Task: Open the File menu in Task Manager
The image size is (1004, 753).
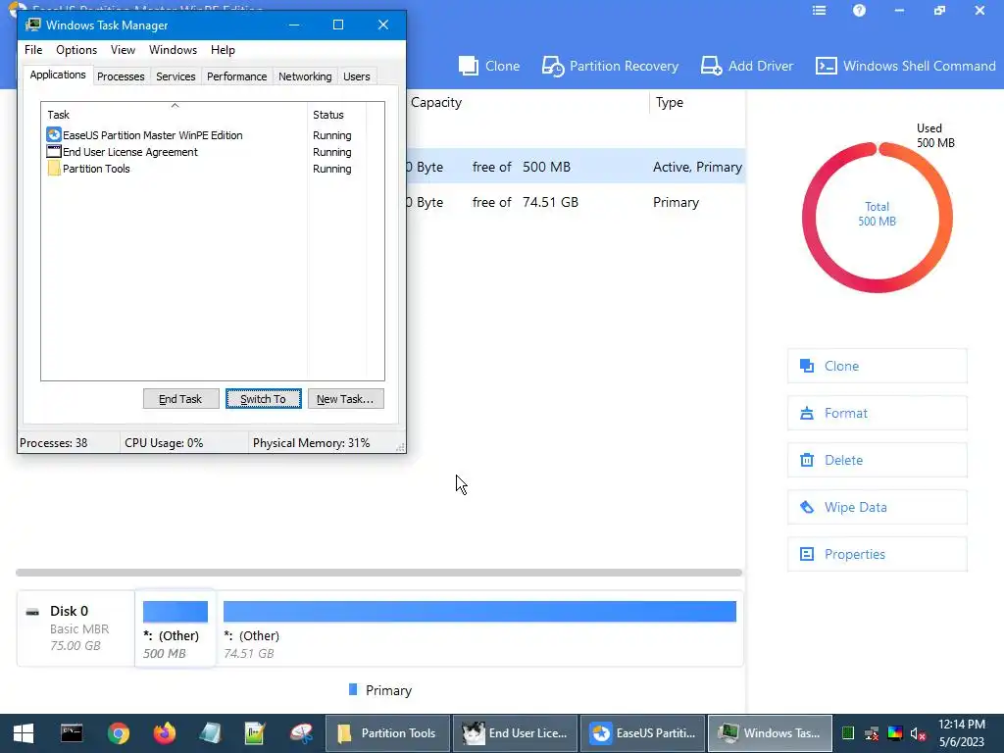Action: click(33, 50)
